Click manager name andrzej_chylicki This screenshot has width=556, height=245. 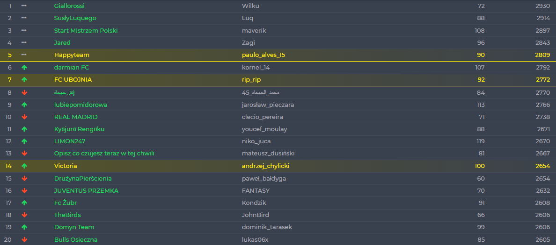point(266,166)
